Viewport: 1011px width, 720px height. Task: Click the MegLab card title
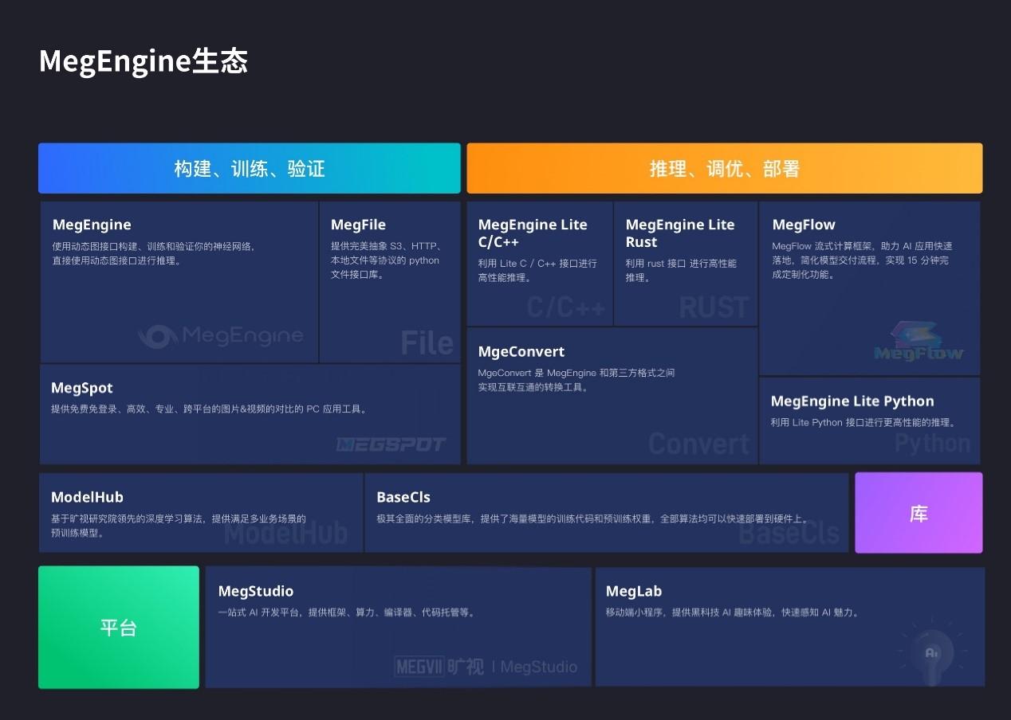[634, 591]
